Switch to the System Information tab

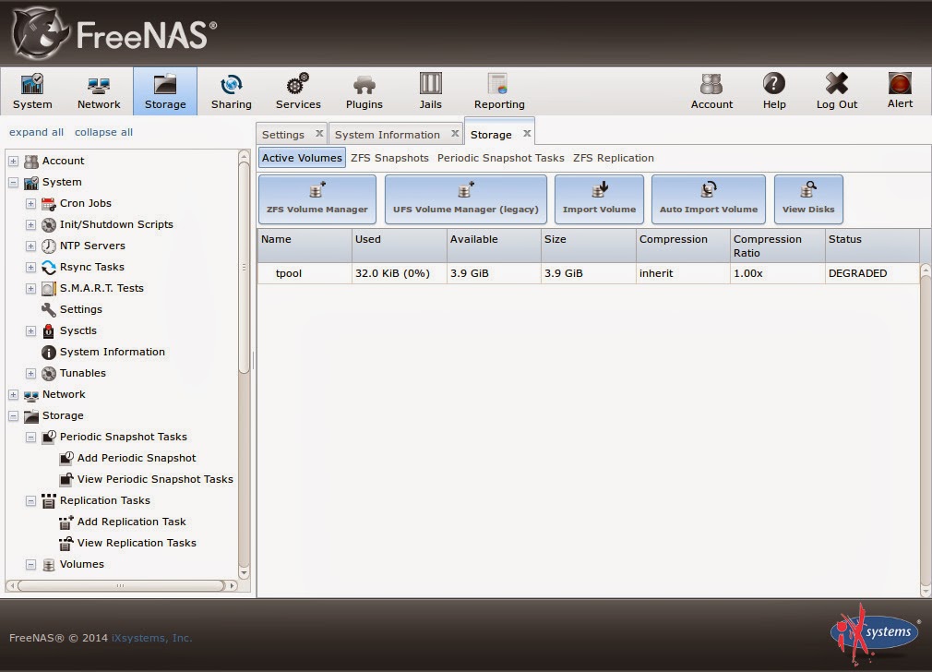pos(387,135)
